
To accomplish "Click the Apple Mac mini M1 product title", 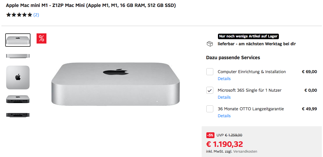I will point(91,6).
